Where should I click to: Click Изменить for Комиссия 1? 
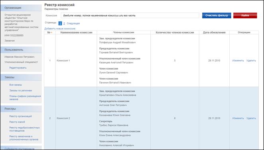click(x=238, y=60)
